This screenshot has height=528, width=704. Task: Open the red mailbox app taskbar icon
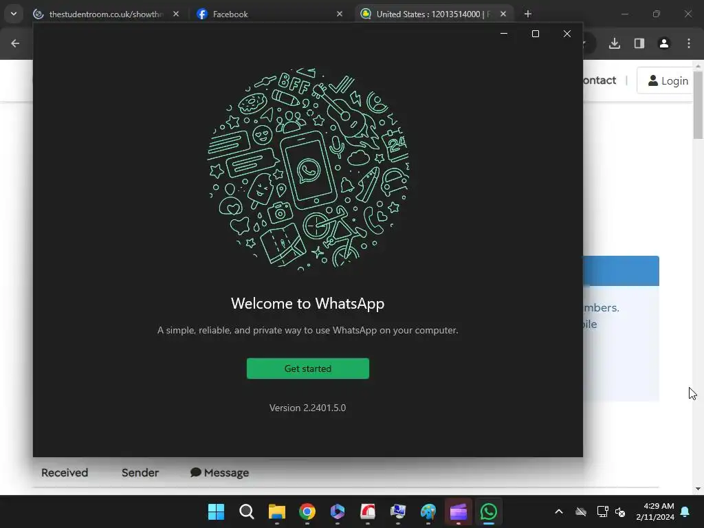(x=368, y=511)
